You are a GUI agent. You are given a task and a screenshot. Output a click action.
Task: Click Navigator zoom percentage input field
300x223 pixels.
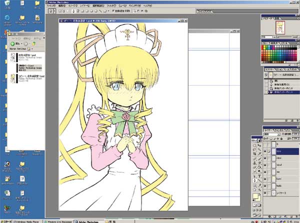[266, 37]
